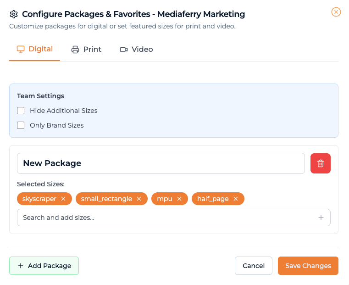Viewport: 349px width, 285px height.
Task: Click the Team Settings heading
Action: coord(40,96)
